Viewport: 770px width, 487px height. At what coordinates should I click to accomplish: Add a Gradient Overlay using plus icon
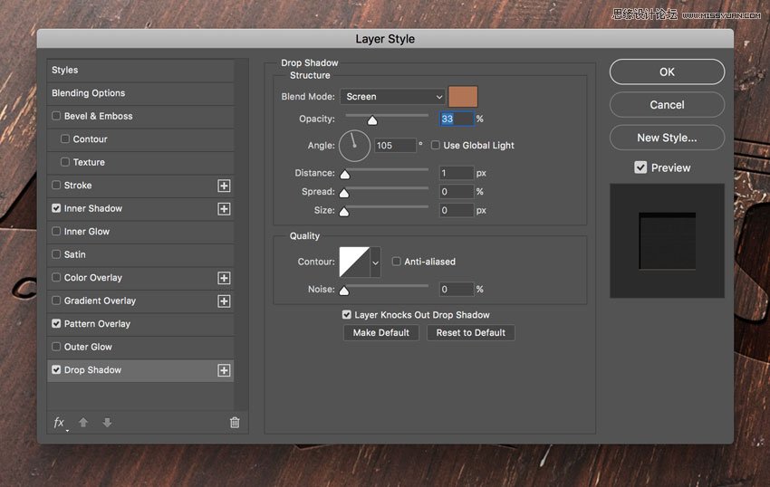[x=224, y=301]
